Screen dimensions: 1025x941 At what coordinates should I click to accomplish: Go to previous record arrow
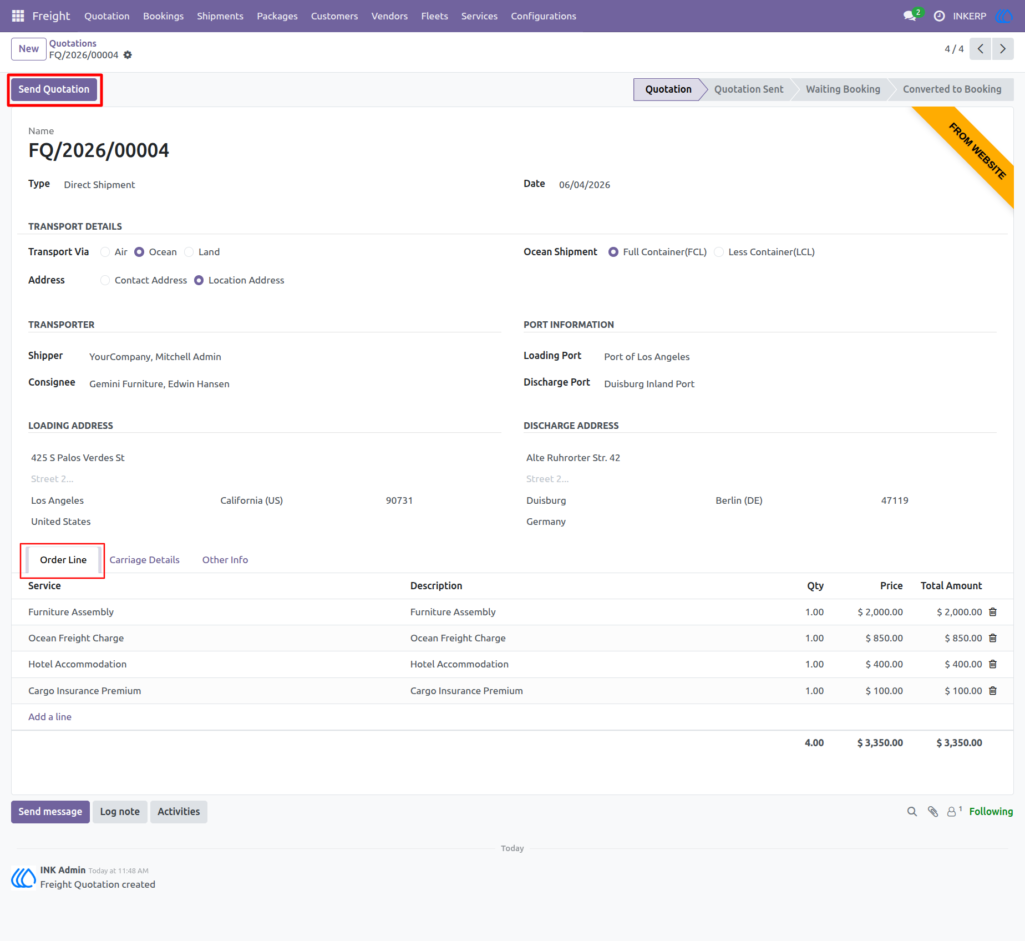pyautogui.click(x=981, y=49)
